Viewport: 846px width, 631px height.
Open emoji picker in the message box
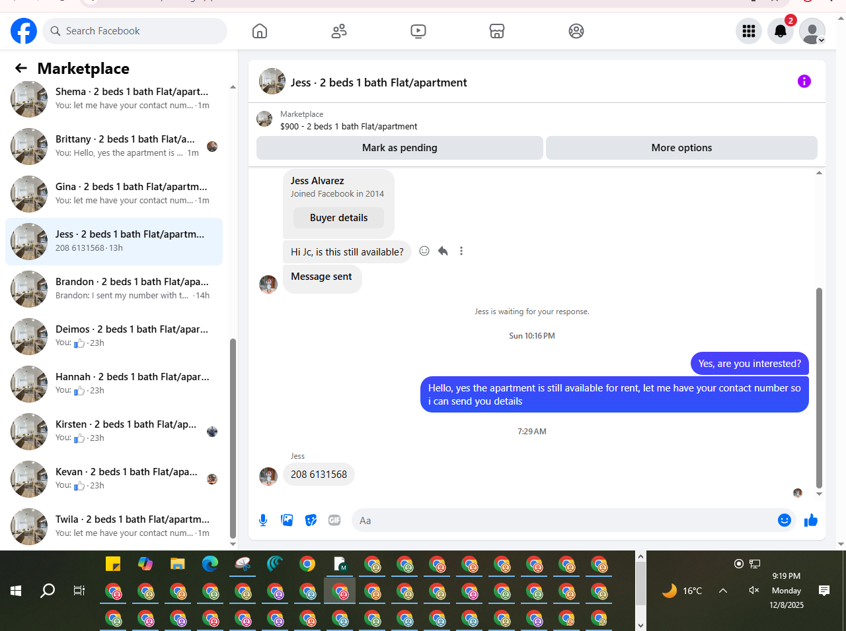pos(785,520)
